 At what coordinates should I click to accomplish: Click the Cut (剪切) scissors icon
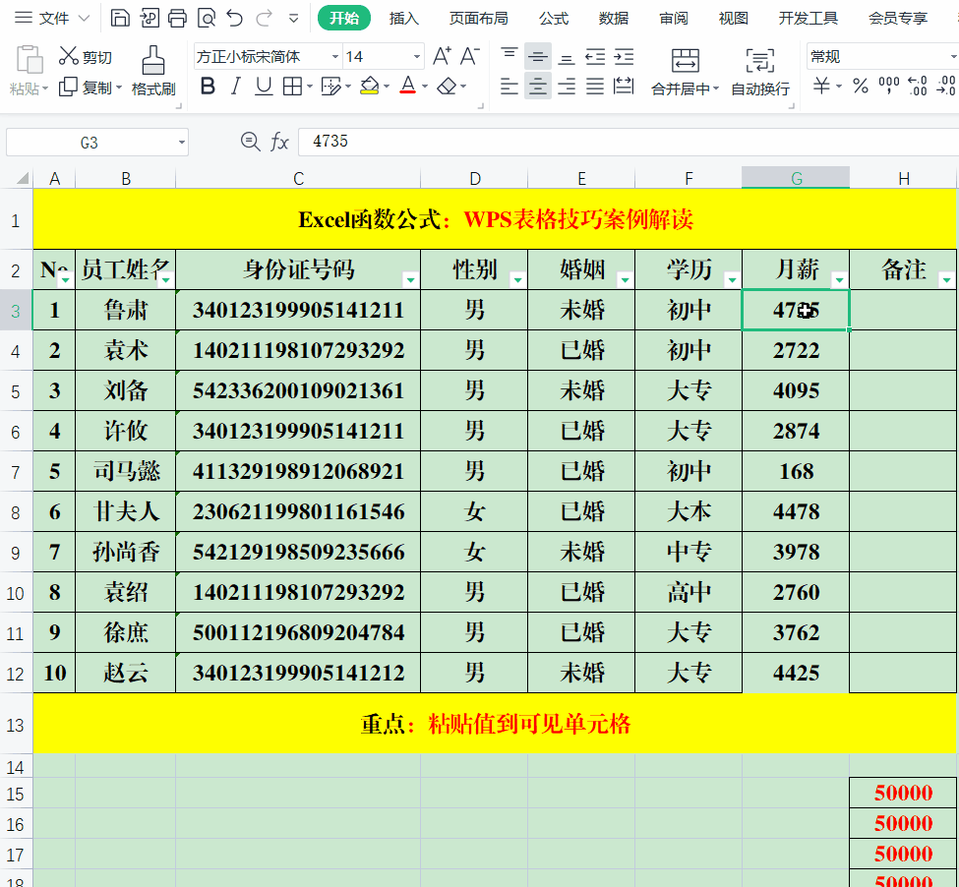(x=69, y=56)
